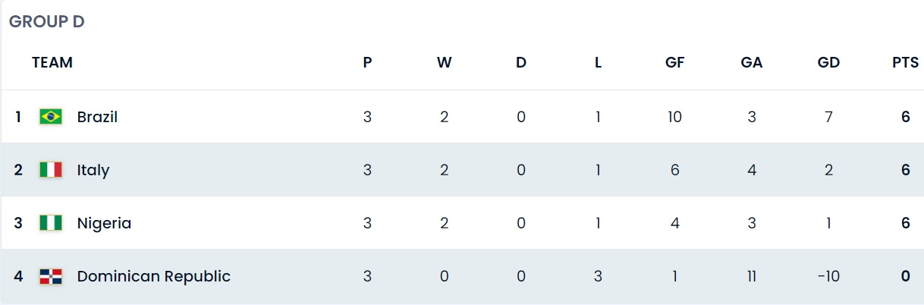Open Dominican Republic team link
The width and height of the screenshot is (924, 305).
click(154, 276)
